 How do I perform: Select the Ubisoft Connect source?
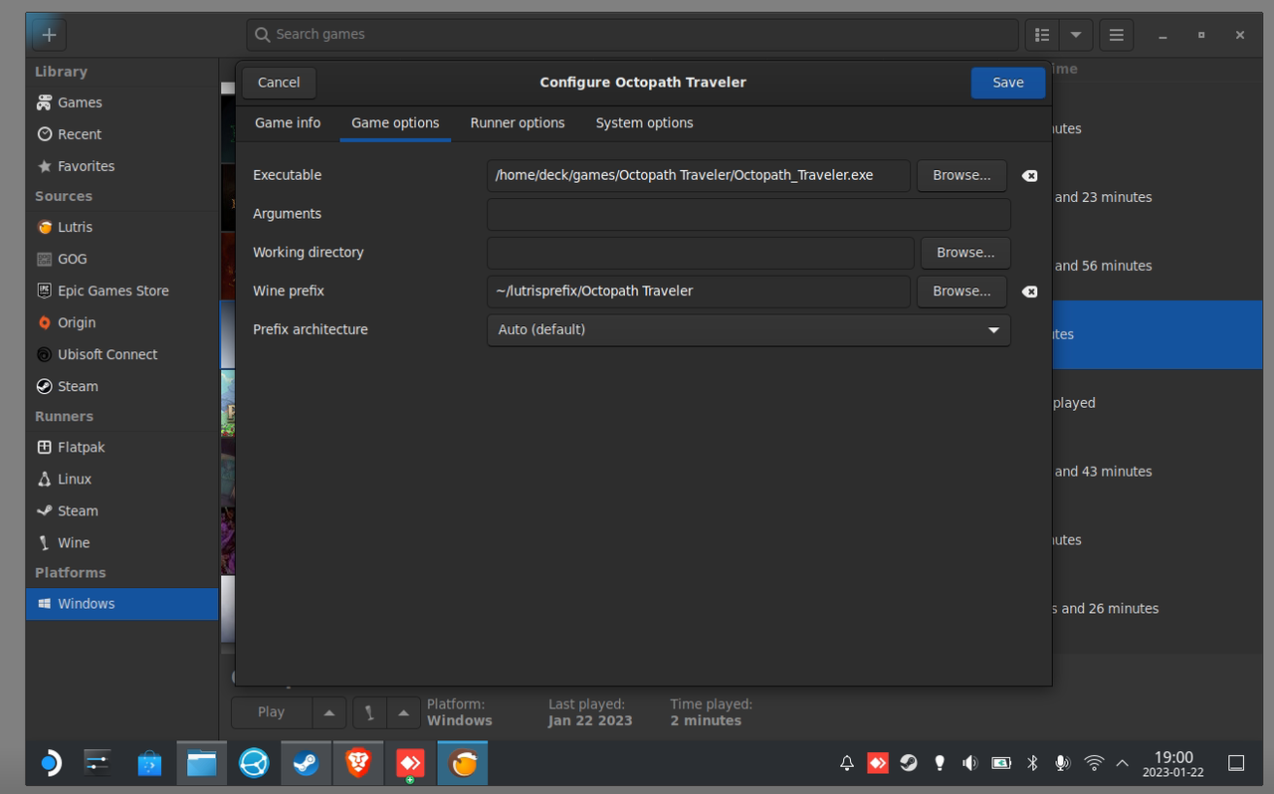click(x=121, y=354)
